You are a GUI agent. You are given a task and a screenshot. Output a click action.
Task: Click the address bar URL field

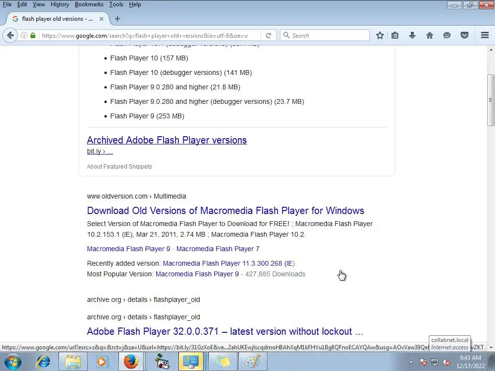[x=145, y=35]
